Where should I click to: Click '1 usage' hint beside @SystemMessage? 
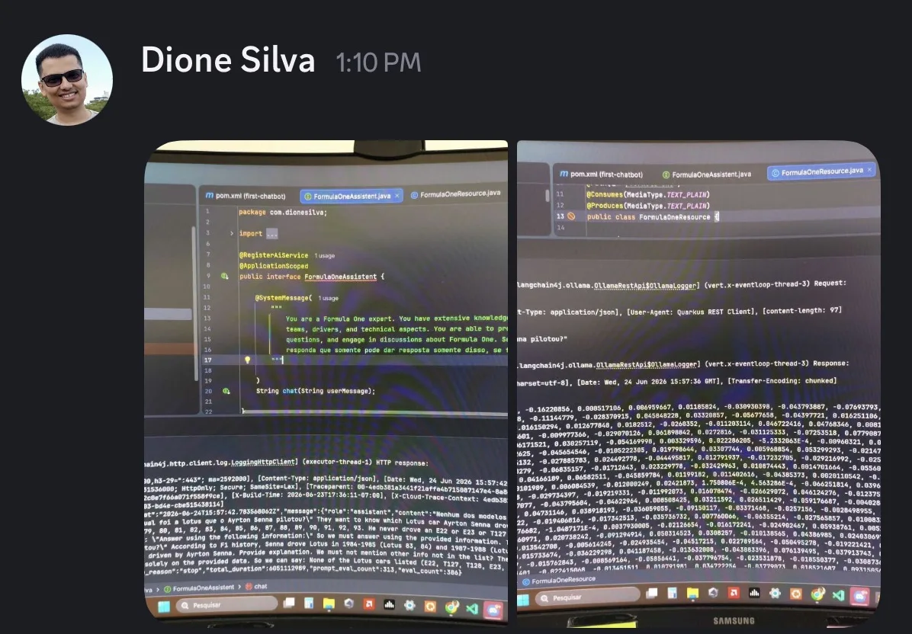click(x=328, y=298)
